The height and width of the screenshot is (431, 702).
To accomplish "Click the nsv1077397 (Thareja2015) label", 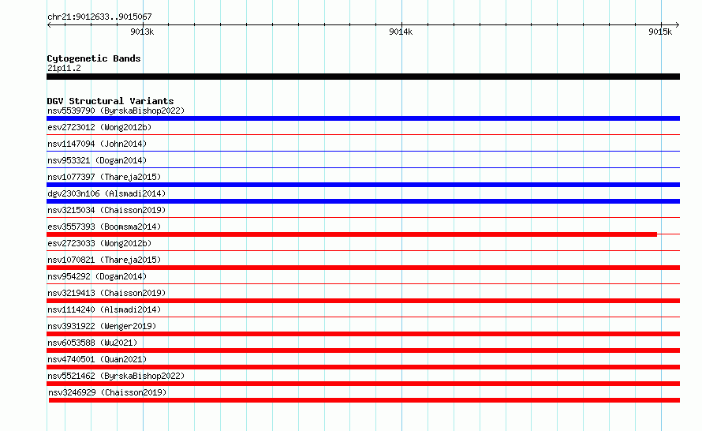I will click(104, 177).
